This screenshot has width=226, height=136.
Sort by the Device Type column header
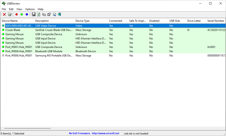coord(91,21)
